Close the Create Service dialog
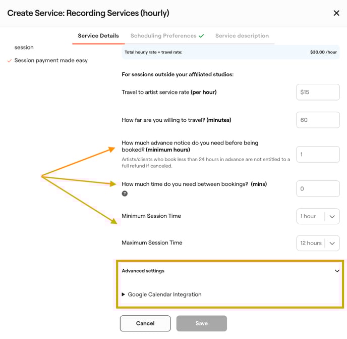Image resolution: width=347 pixels, height=339 pixels. coord(336,13)
